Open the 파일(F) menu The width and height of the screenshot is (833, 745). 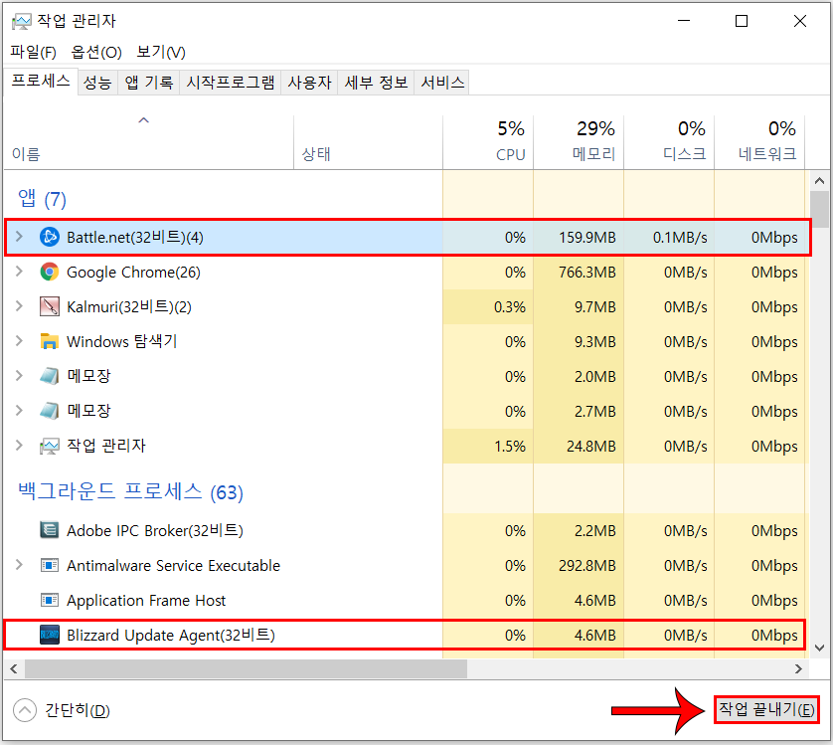pyautogui.click(x=33, y=52)
